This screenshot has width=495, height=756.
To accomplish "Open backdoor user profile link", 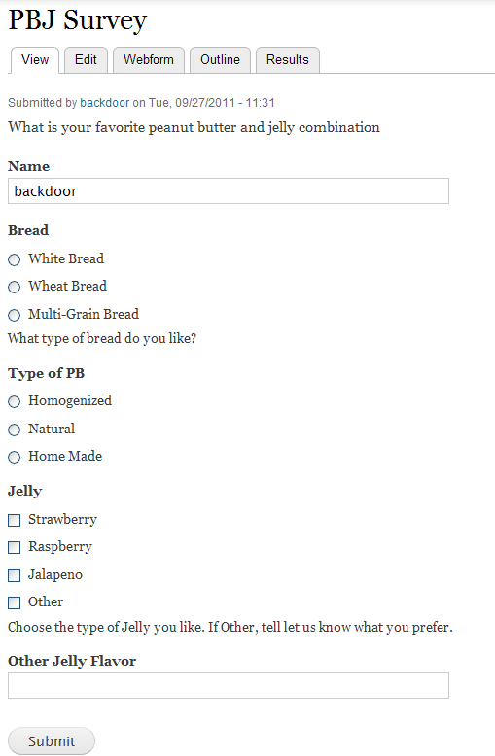I will [x=105, y=103].
